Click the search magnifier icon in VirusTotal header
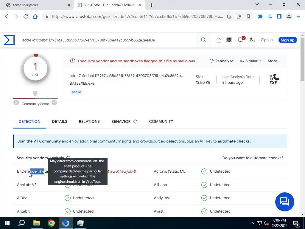 coord(203,40)
